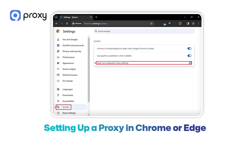Open Accessibility settings
The width and height of the screenshot is (250, 141).
tap(68, 101)
